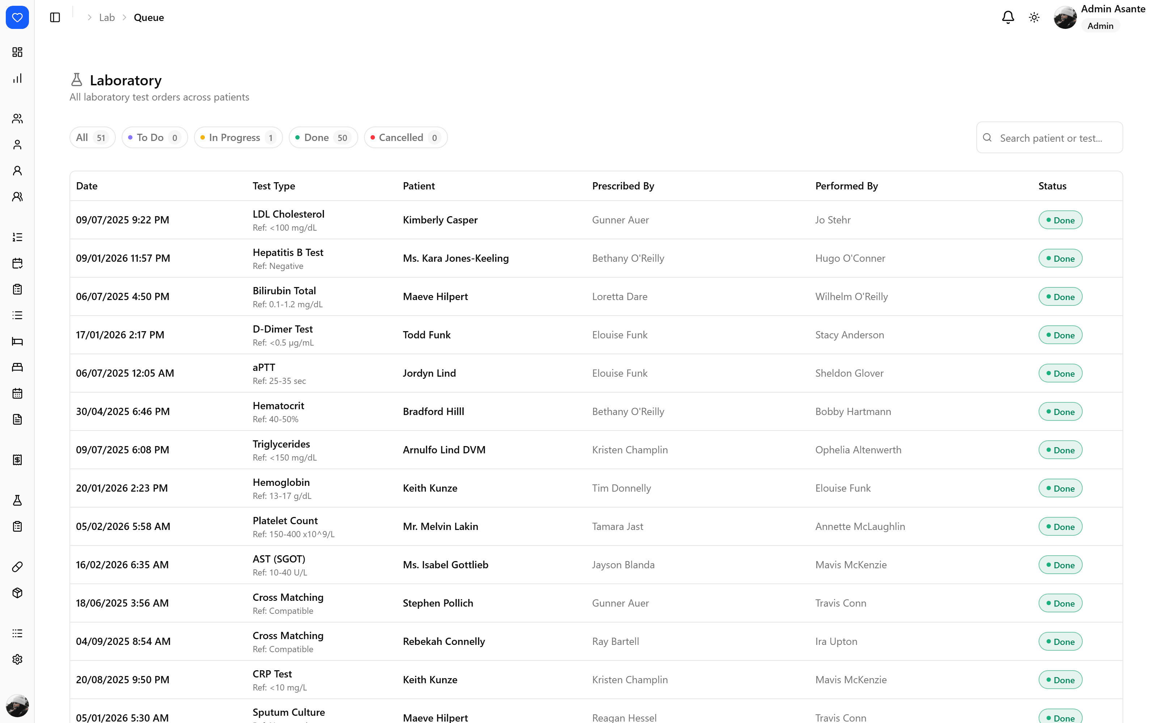Toggle the sidebar panel icon

55,18
